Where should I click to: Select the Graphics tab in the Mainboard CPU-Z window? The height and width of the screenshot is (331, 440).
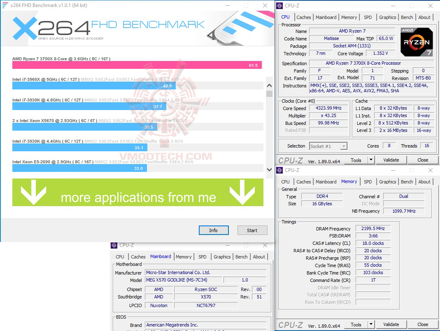[222, 257]
